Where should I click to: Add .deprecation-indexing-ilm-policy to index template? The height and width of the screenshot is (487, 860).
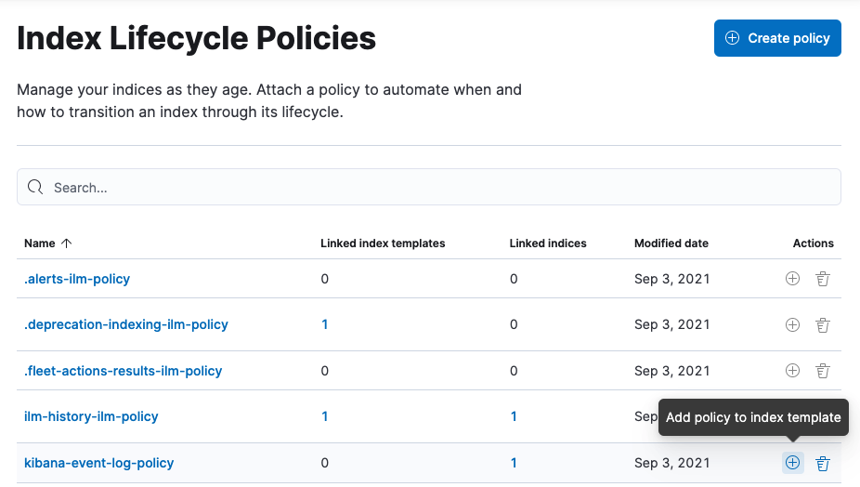pos(792,325)
